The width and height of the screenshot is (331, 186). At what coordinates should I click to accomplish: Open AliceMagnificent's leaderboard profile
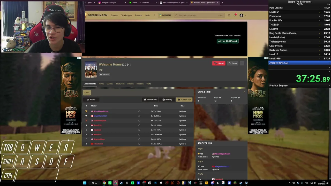click(x=101, y=111)
